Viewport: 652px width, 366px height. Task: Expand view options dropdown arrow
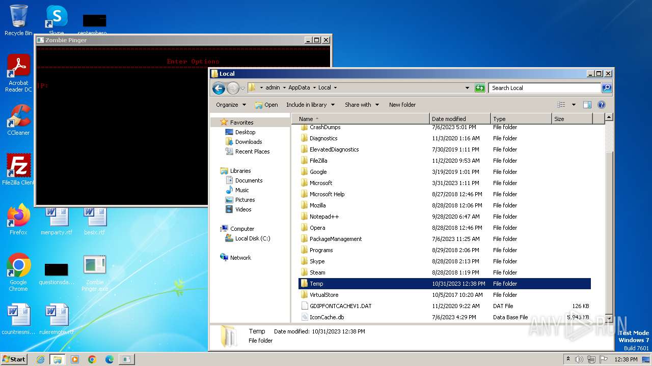pos(574,105)
